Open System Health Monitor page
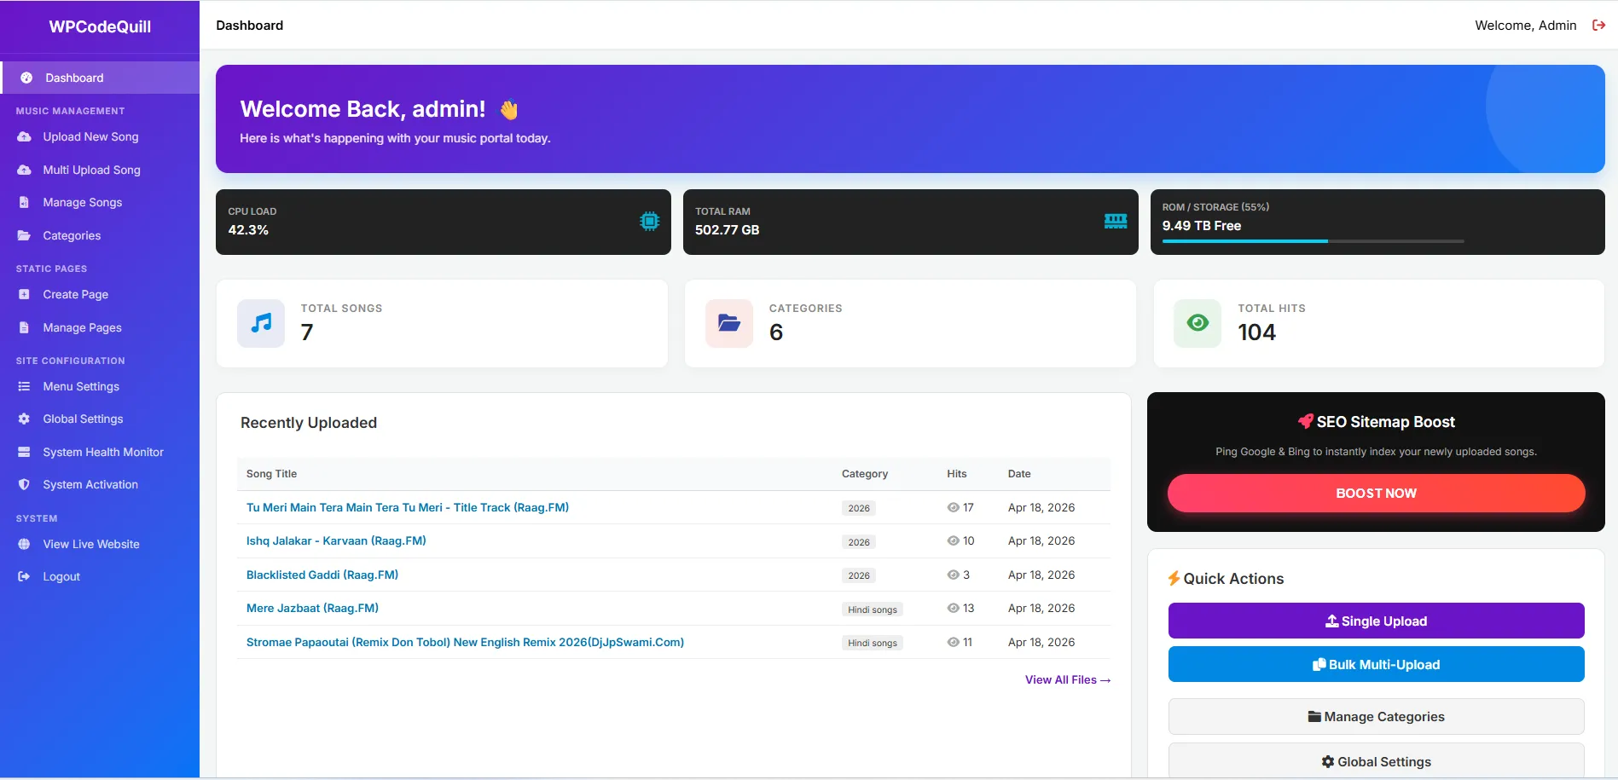The width and height of the screenshot is (1618, 780). (x=103, y=452)
